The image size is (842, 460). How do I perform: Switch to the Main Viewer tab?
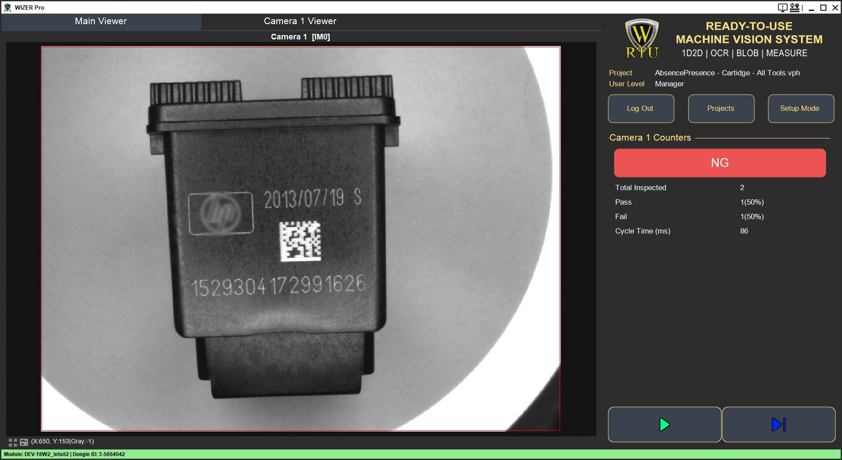point(101,21)
